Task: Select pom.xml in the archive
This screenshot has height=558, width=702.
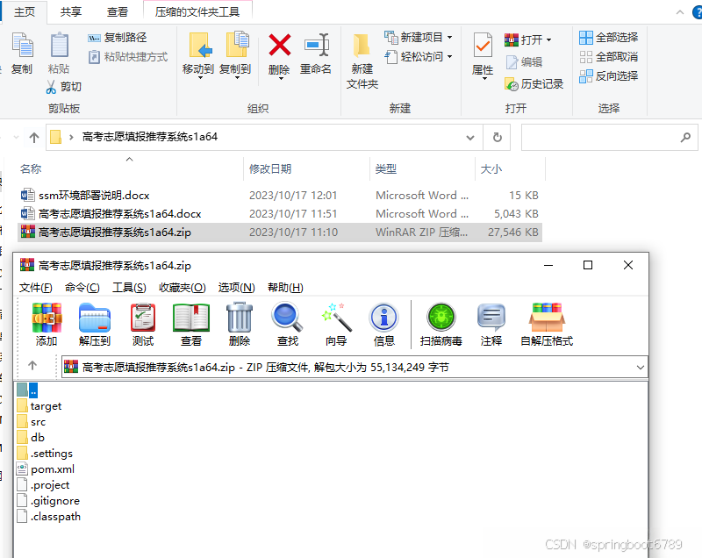Action: click(46, 469)
